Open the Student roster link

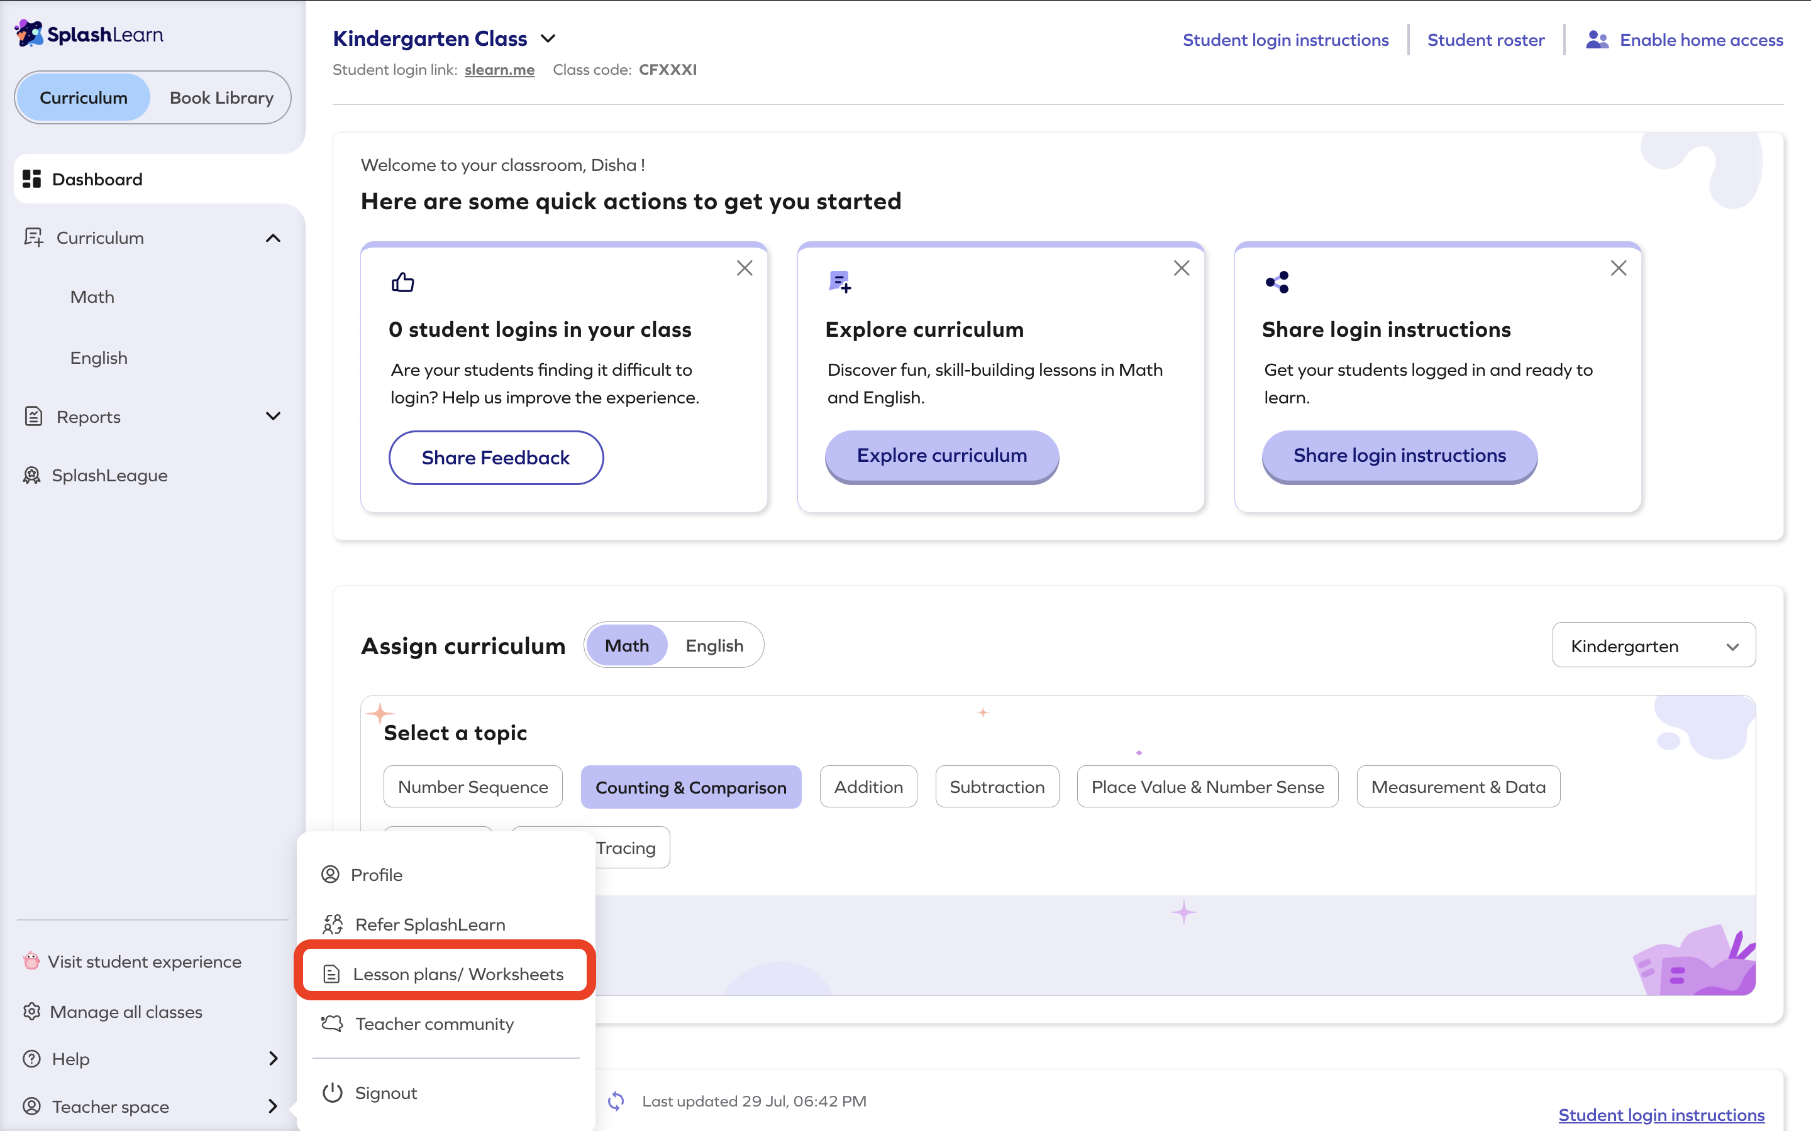pos(1485,40)
